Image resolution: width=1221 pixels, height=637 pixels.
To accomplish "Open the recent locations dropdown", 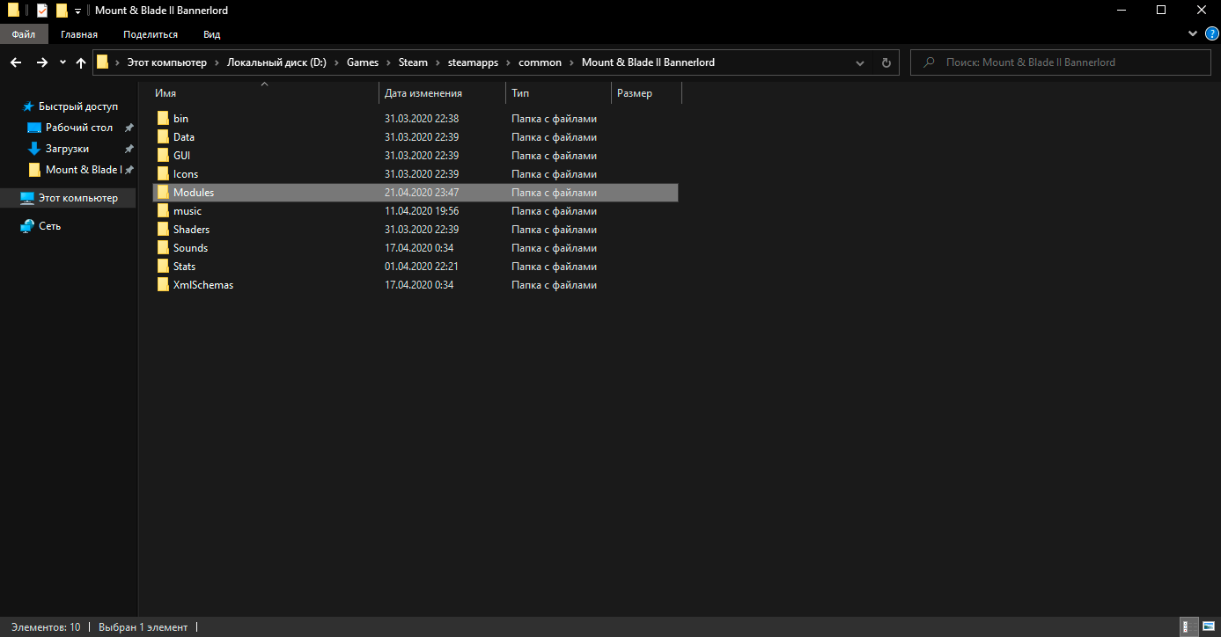I will click(63, 62).
